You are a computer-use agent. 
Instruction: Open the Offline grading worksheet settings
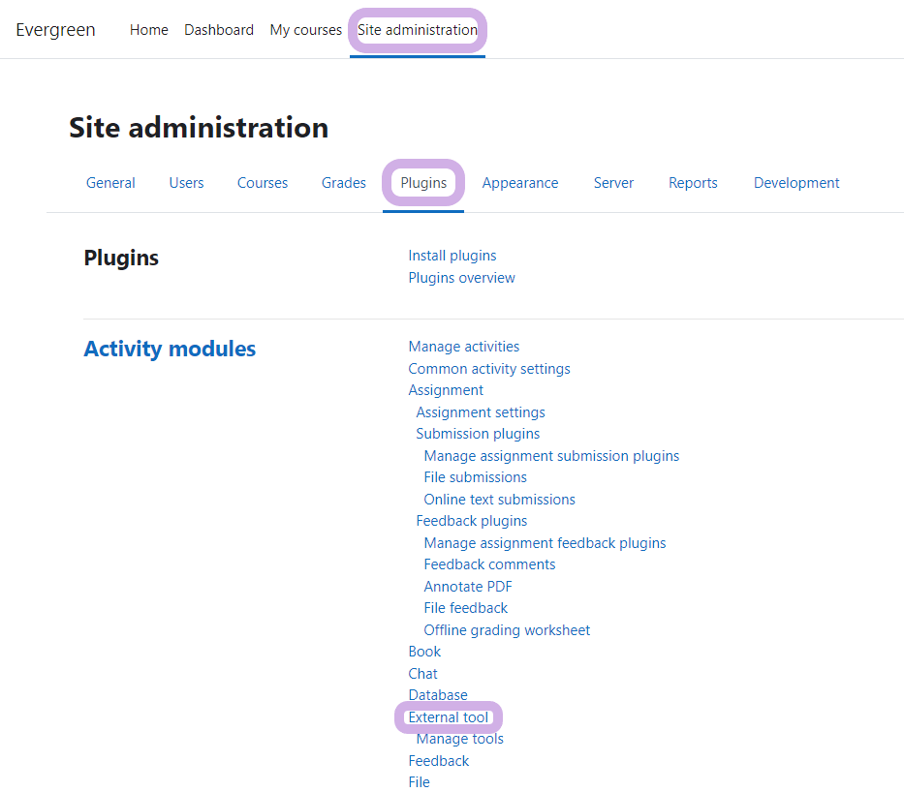507,630
